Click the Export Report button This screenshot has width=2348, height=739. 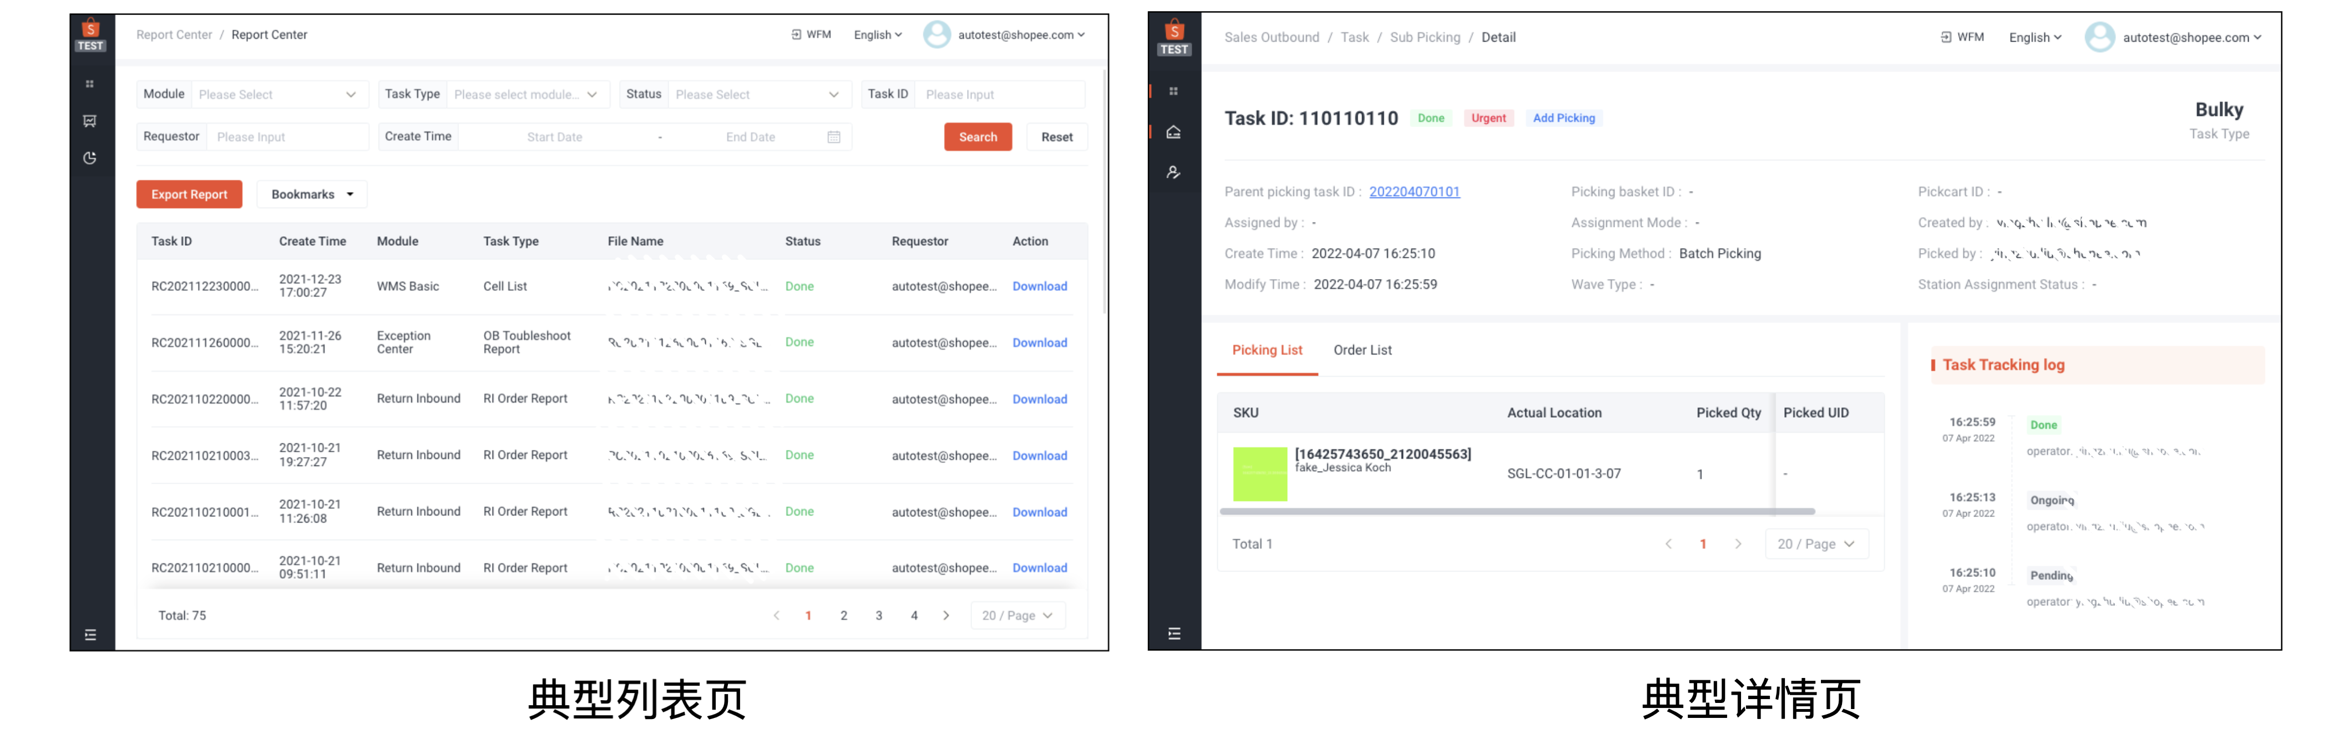pyautogui.click(x=189, y=194)
